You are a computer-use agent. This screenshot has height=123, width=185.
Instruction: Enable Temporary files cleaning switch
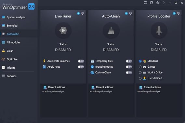pyautogui.click(x=129, y=61)
